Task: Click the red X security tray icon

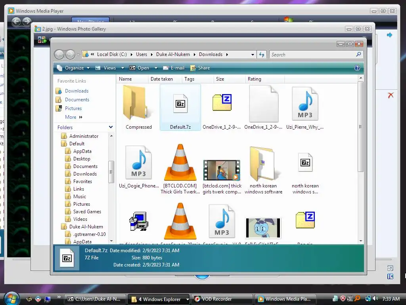Action: [343, 299]
